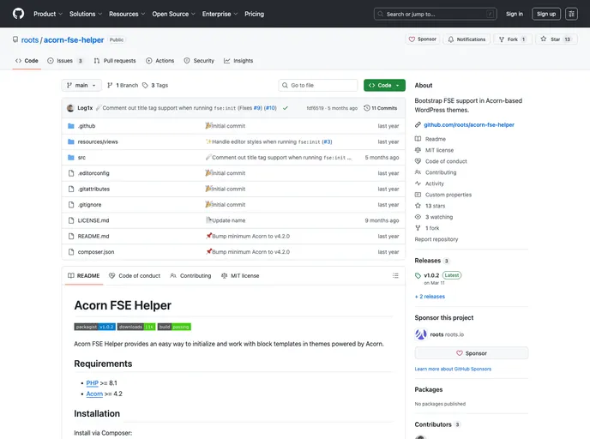The image size is (590, 439).
Task: Select the Code of conduct tab
Action: (x=135, y=276)
